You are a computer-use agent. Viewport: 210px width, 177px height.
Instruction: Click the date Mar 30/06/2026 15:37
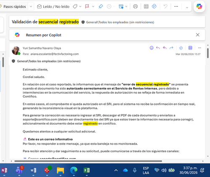[188, 54]
